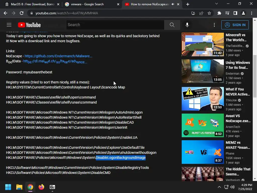Screen dimensions: 257x193
Task: Click install app icon in address bar
Action: coord(193,13)
